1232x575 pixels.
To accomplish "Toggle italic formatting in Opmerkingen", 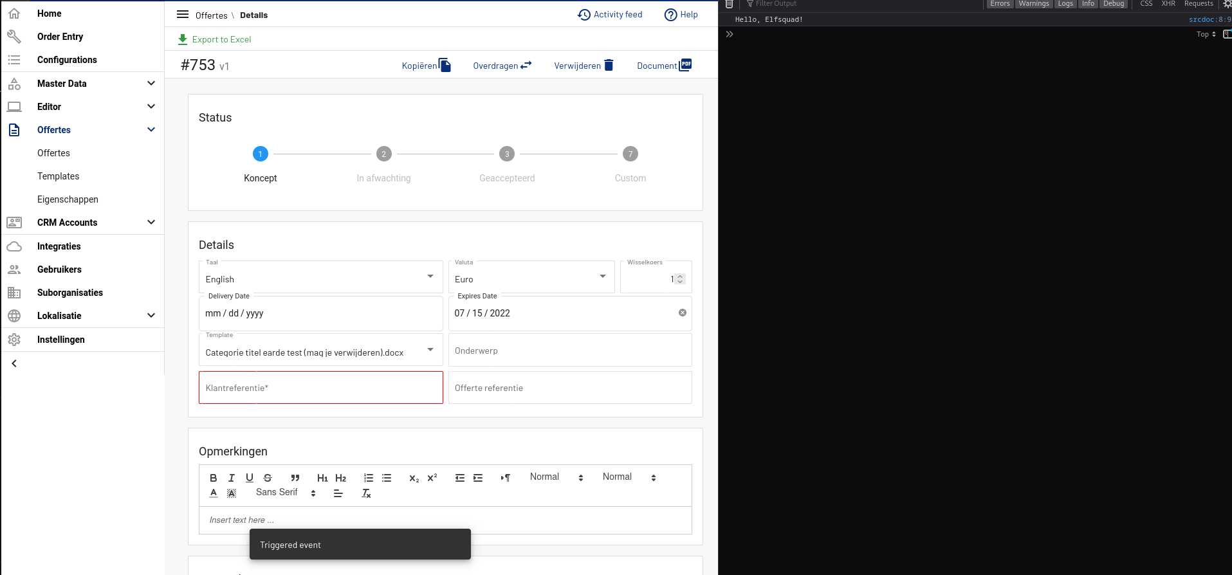I will click(232, 478).
